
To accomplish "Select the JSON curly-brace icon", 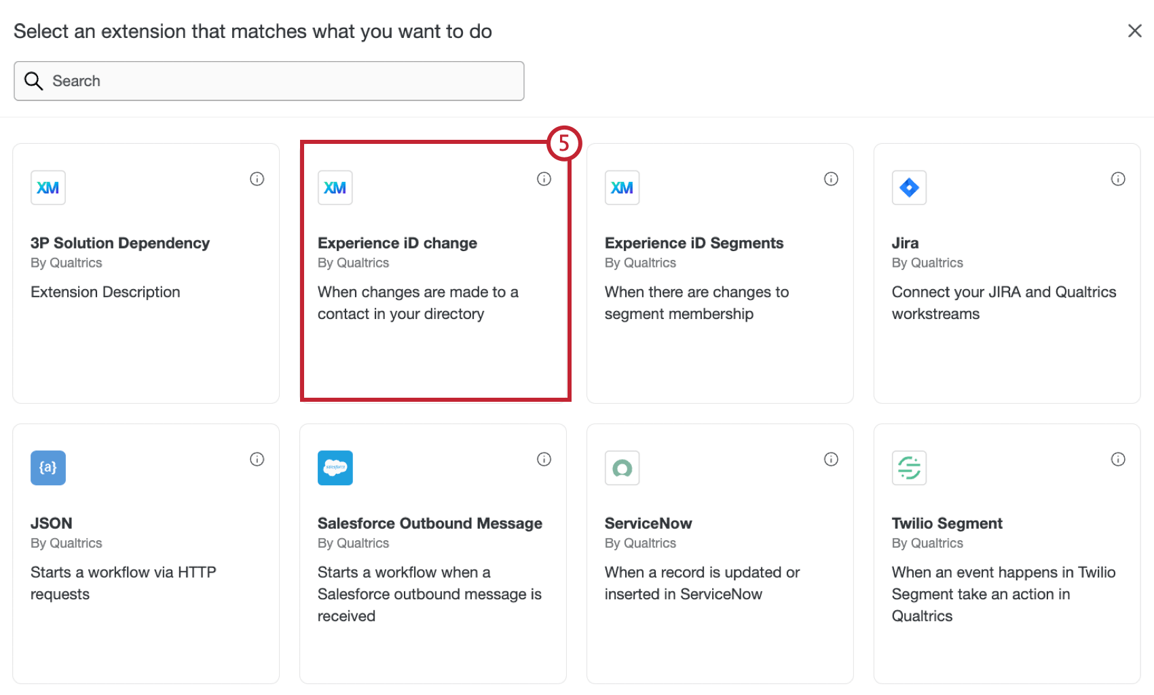I will coord(48,468).
